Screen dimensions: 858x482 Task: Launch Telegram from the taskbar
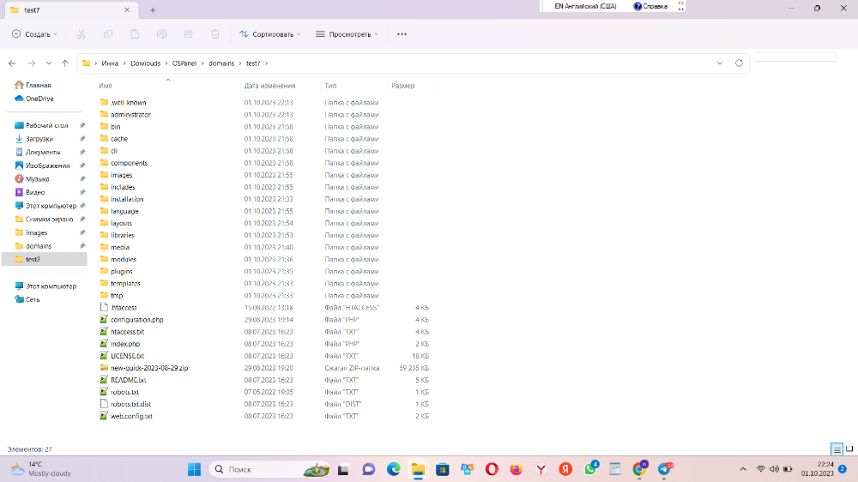[665, 469]
